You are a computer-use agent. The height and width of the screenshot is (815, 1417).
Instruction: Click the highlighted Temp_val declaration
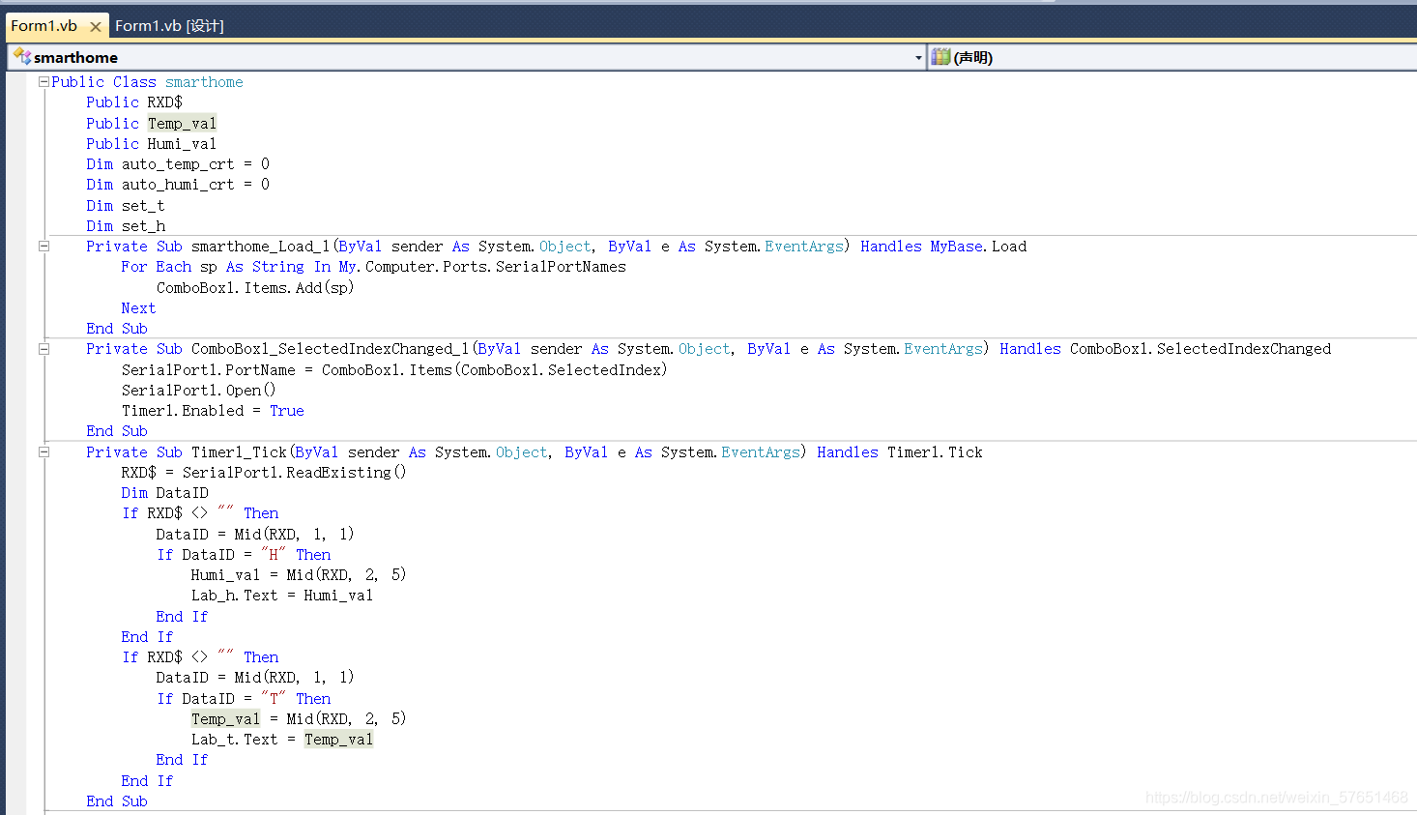pos(182,123)
